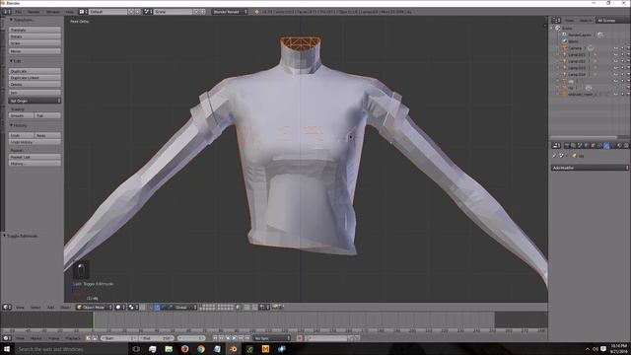Play the animation forward

235,338
